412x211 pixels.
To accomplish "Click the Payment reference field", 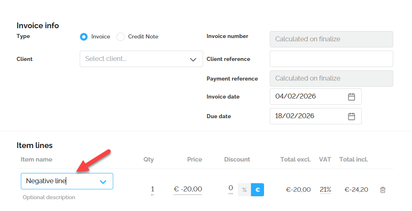I will (331, 79).
